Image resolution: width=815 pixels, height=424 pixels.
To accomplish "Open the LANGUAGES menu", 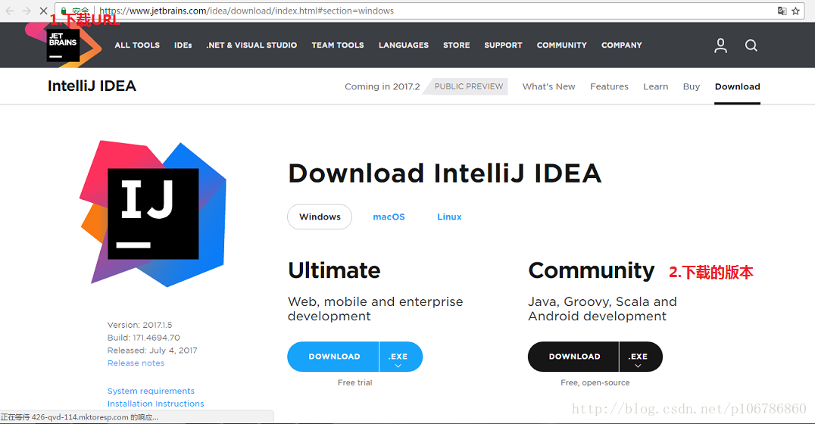I will click(404, 45).
